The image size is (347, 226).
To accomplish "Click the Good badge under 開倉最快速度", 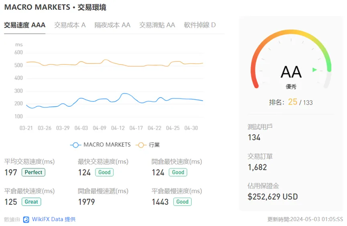I will point(178,172).
